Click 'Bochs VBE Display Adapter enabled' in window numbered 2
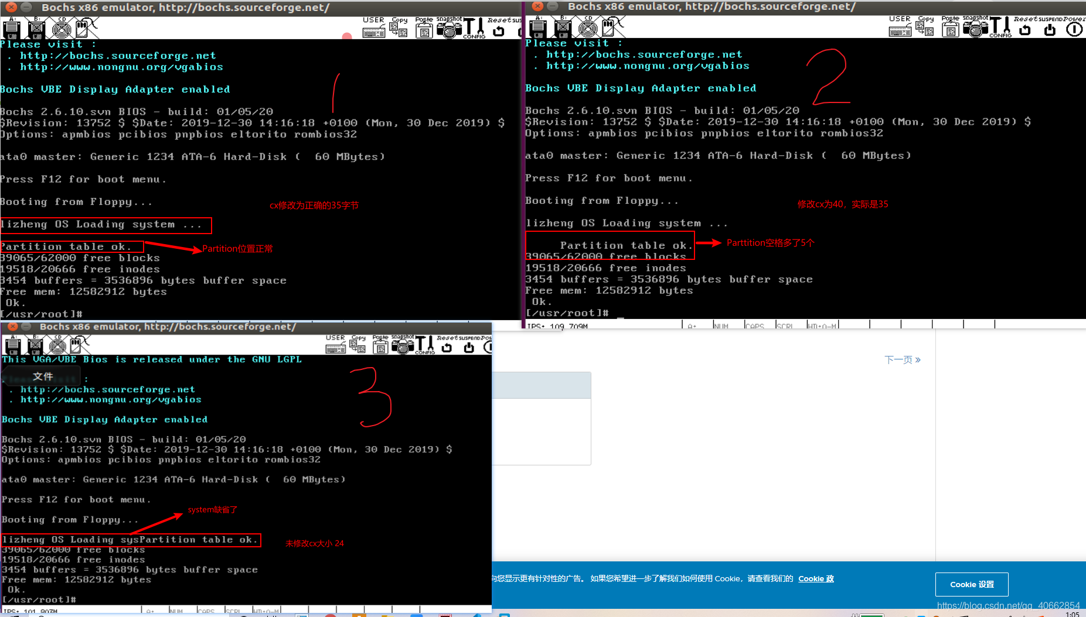 tap(641, 88)
